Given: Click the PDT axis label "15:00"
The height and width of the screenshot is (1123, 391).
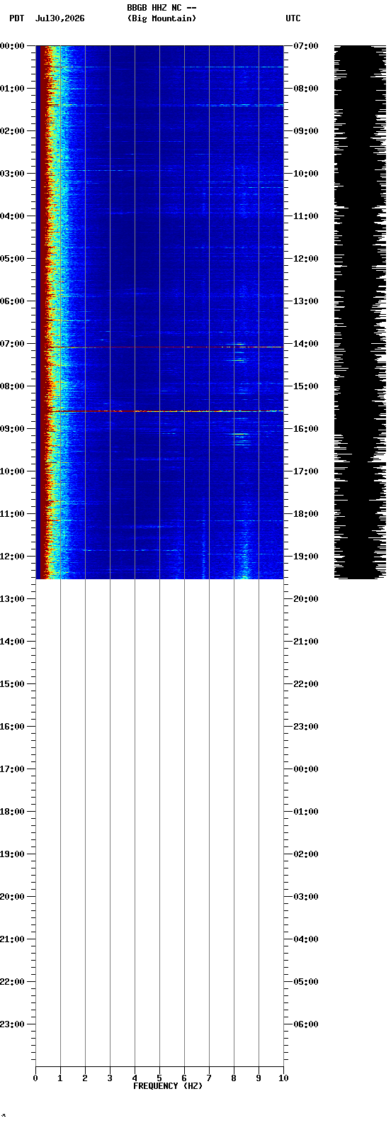Looking at the screenshot, I should (x=13, y=684).
